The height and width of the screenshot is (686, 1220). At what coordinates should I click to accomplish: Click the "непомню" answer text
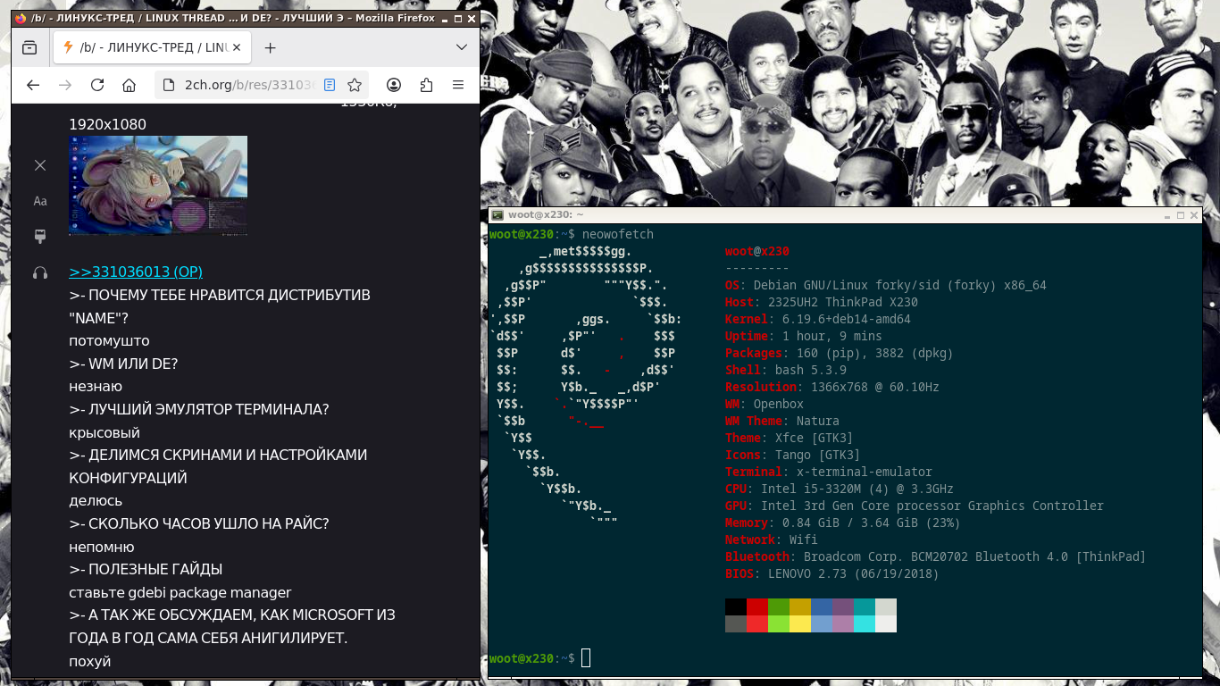102,547
